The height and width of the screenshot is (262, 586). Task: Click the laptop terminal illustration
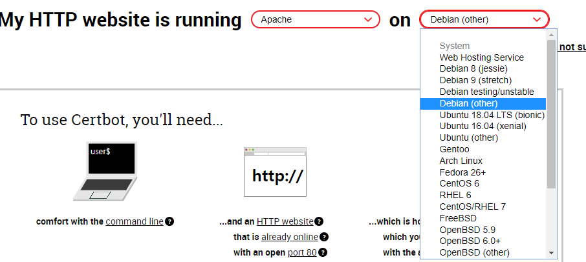(x=105, y=171)
